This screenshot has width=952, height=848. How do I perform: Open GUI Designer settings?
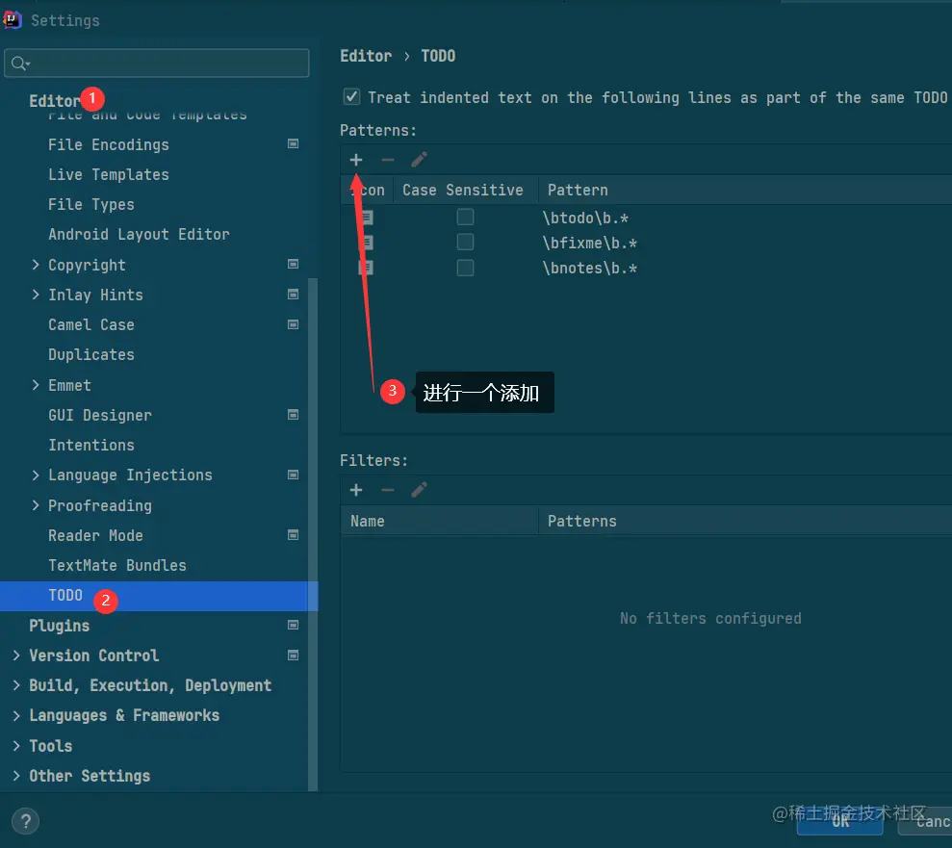tap(100, 415)
